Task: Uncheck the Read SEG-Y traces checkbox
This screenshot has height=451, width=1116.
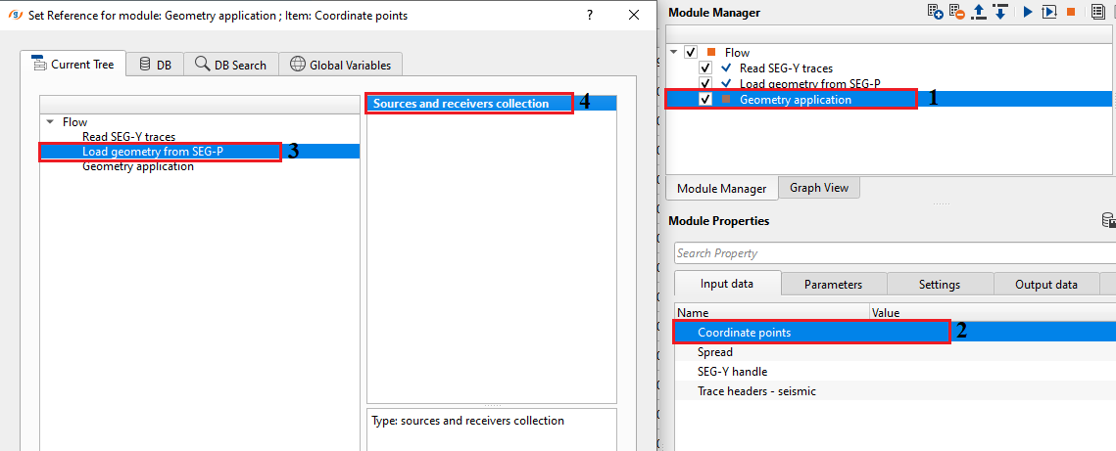Action: click(x=705, y=68)
